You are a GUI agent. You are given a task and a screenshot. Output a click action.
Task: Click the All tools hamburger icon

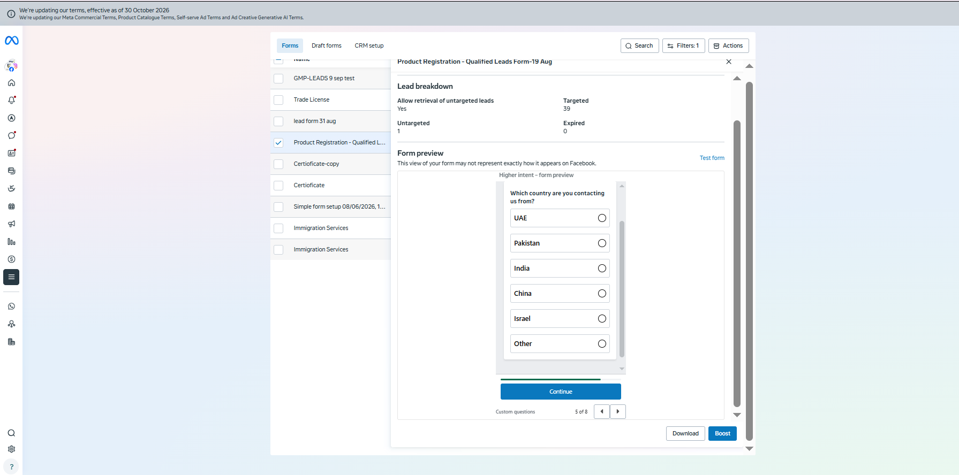pos(11,277)
